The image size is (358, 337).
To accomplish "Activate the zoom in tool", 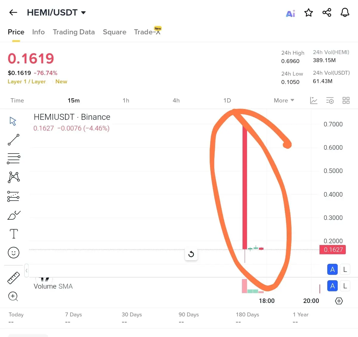I will [x=13, y=296].
